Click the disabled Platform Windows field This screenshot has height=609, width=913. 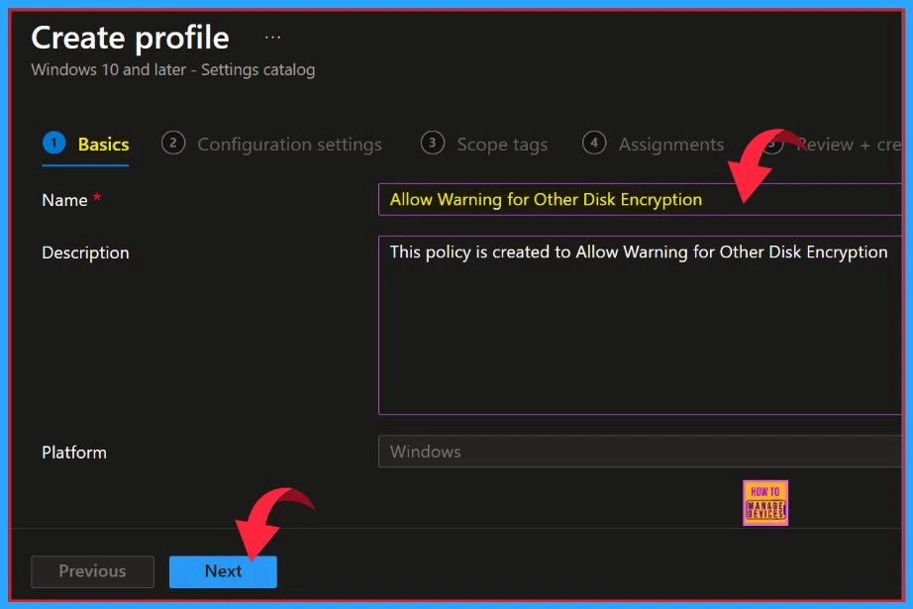[640, 452]
